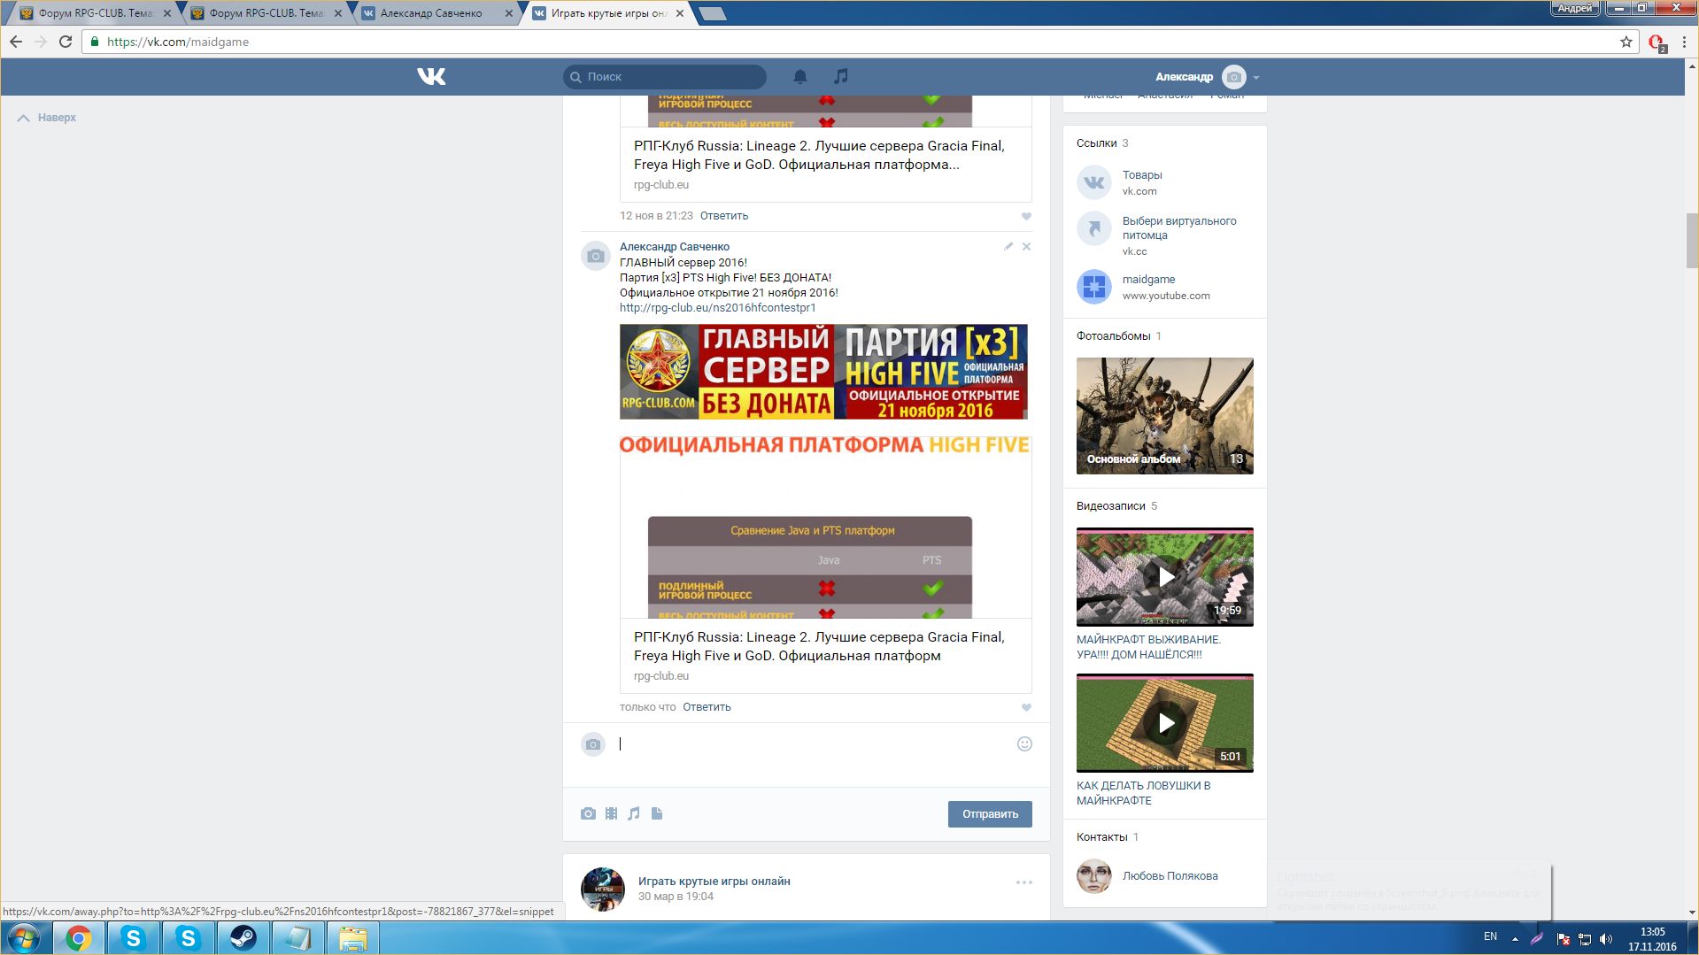The height and width of the screenshot is (955, 1699).
Task: Open the file explorer folder in the taskbar
Action: coord(353,938)
